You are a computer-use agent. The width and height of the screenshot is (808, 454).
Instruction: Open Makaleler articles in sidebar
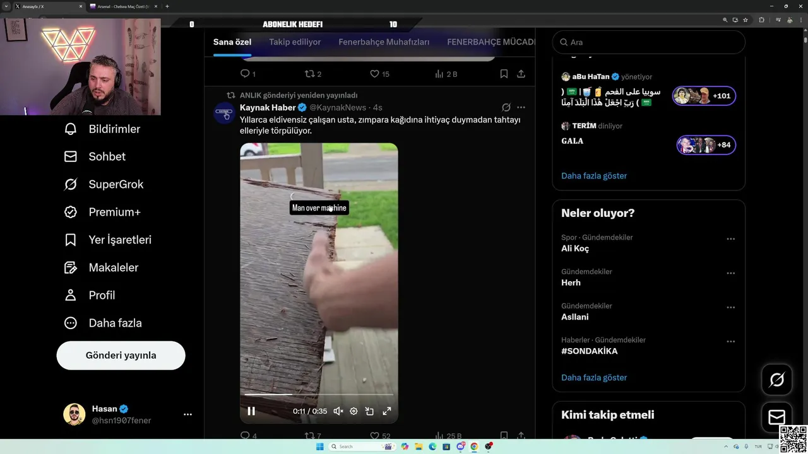pos(101,267)
